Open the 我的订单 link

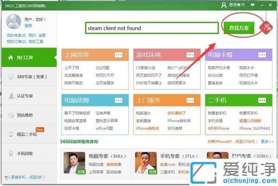pos(14,41)
